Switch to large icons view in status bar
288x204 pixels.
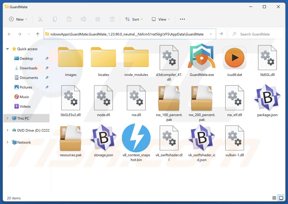pyautogui.click(x=281, y=198)
